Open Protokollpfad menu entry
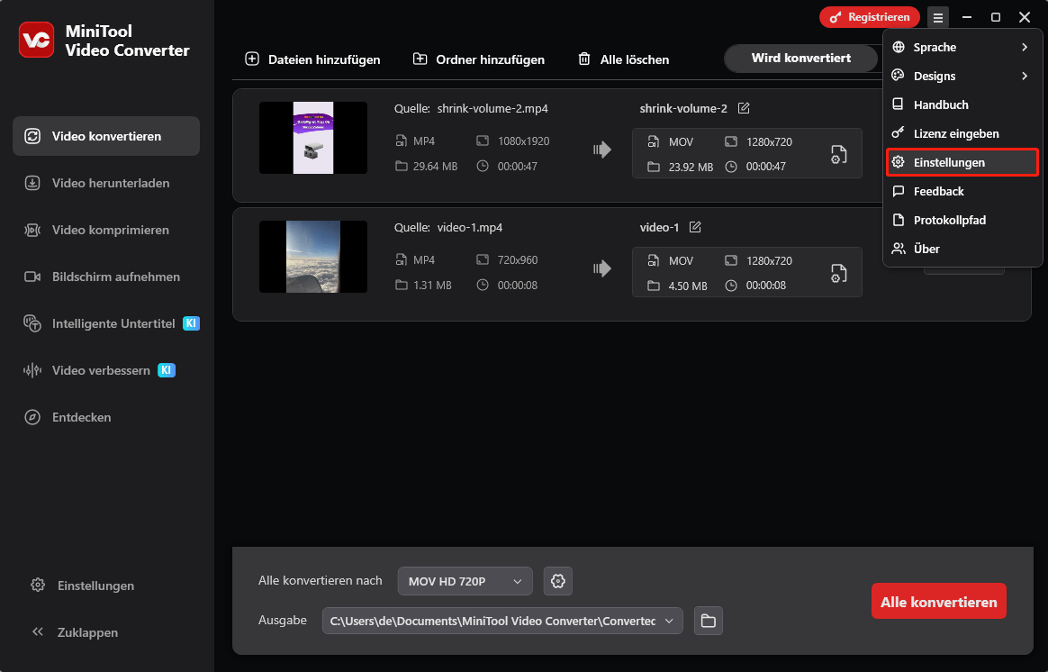The height and width of the screenshot is (672, 1048). 962,220
